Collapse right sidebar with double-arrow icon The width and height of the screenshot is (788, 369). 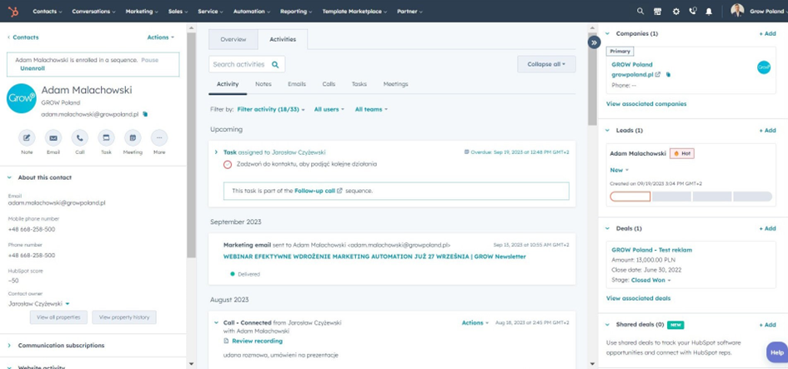click(x=594, y=42)
